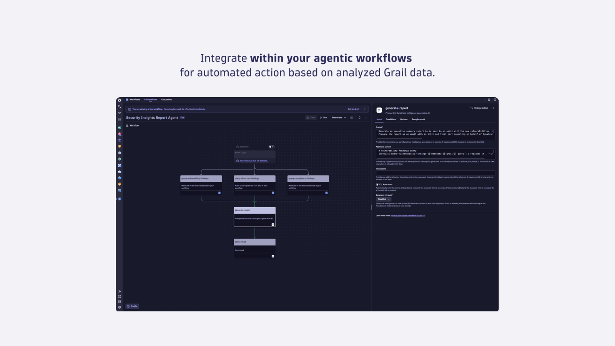Open the Guide button
Screen dimensions: 615x346
point(132,306)
